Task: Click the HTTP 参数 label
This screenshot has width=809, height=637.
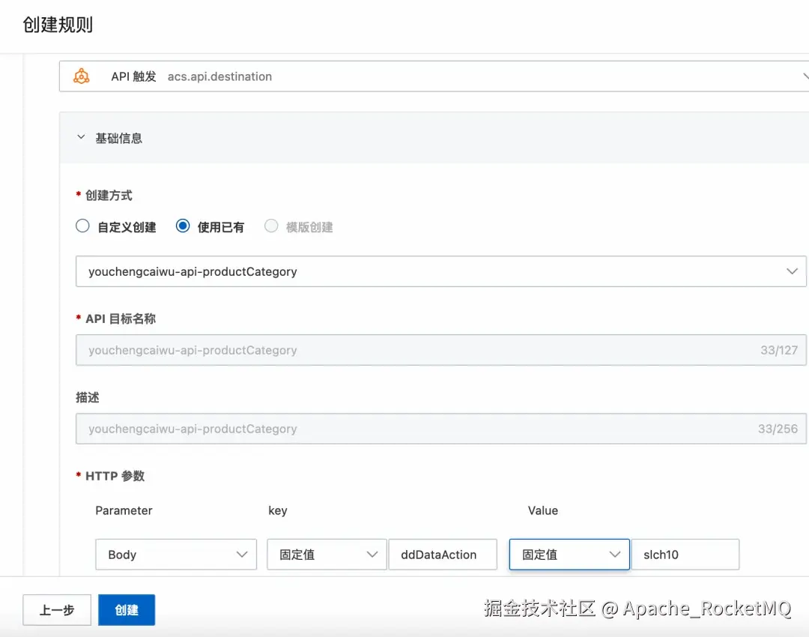Action: 115,476
